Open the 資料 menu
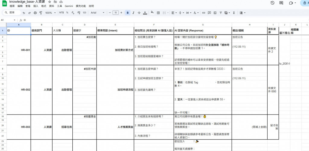The height and width of the screenshot is (151, 309). point(52,6)
